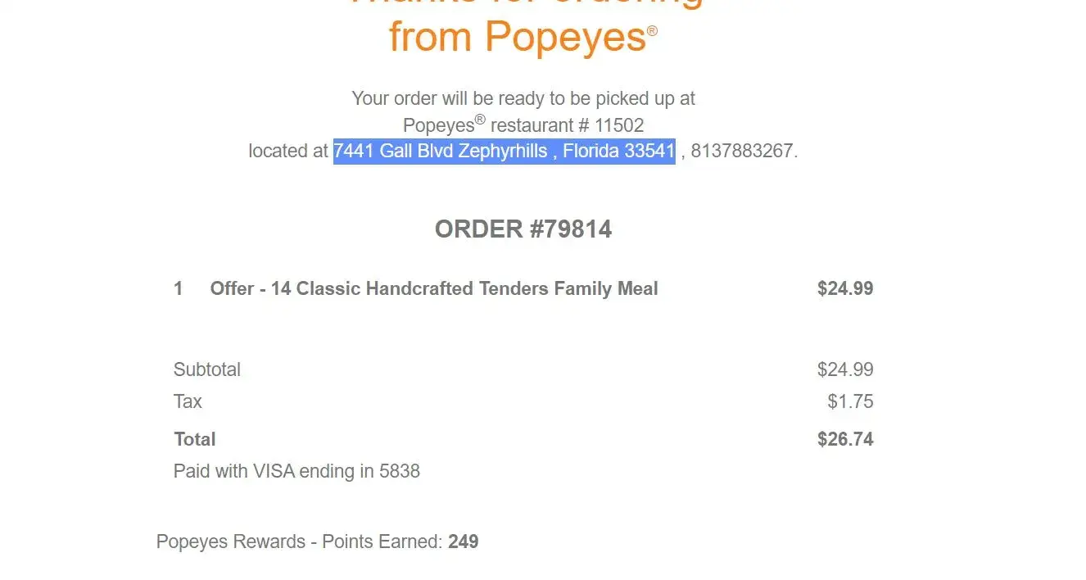Click the phone number 8137883267
Viewport: 1086px width, 580px height.
pos(742,152)
